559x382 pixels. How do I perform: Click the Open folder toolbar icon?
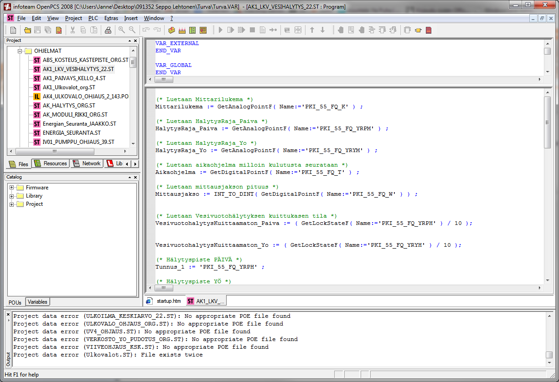tap(28, 30)
